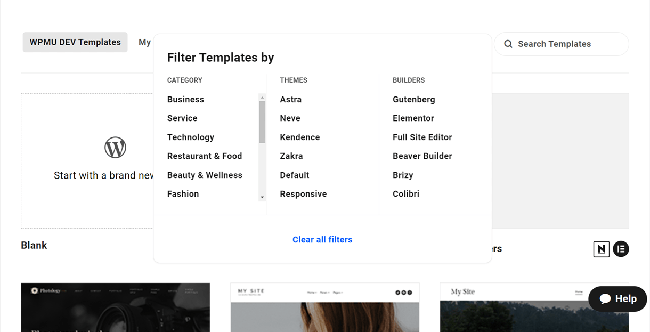Select Gutenberg builder filter

pyautogui.click(x=413, y=100)
